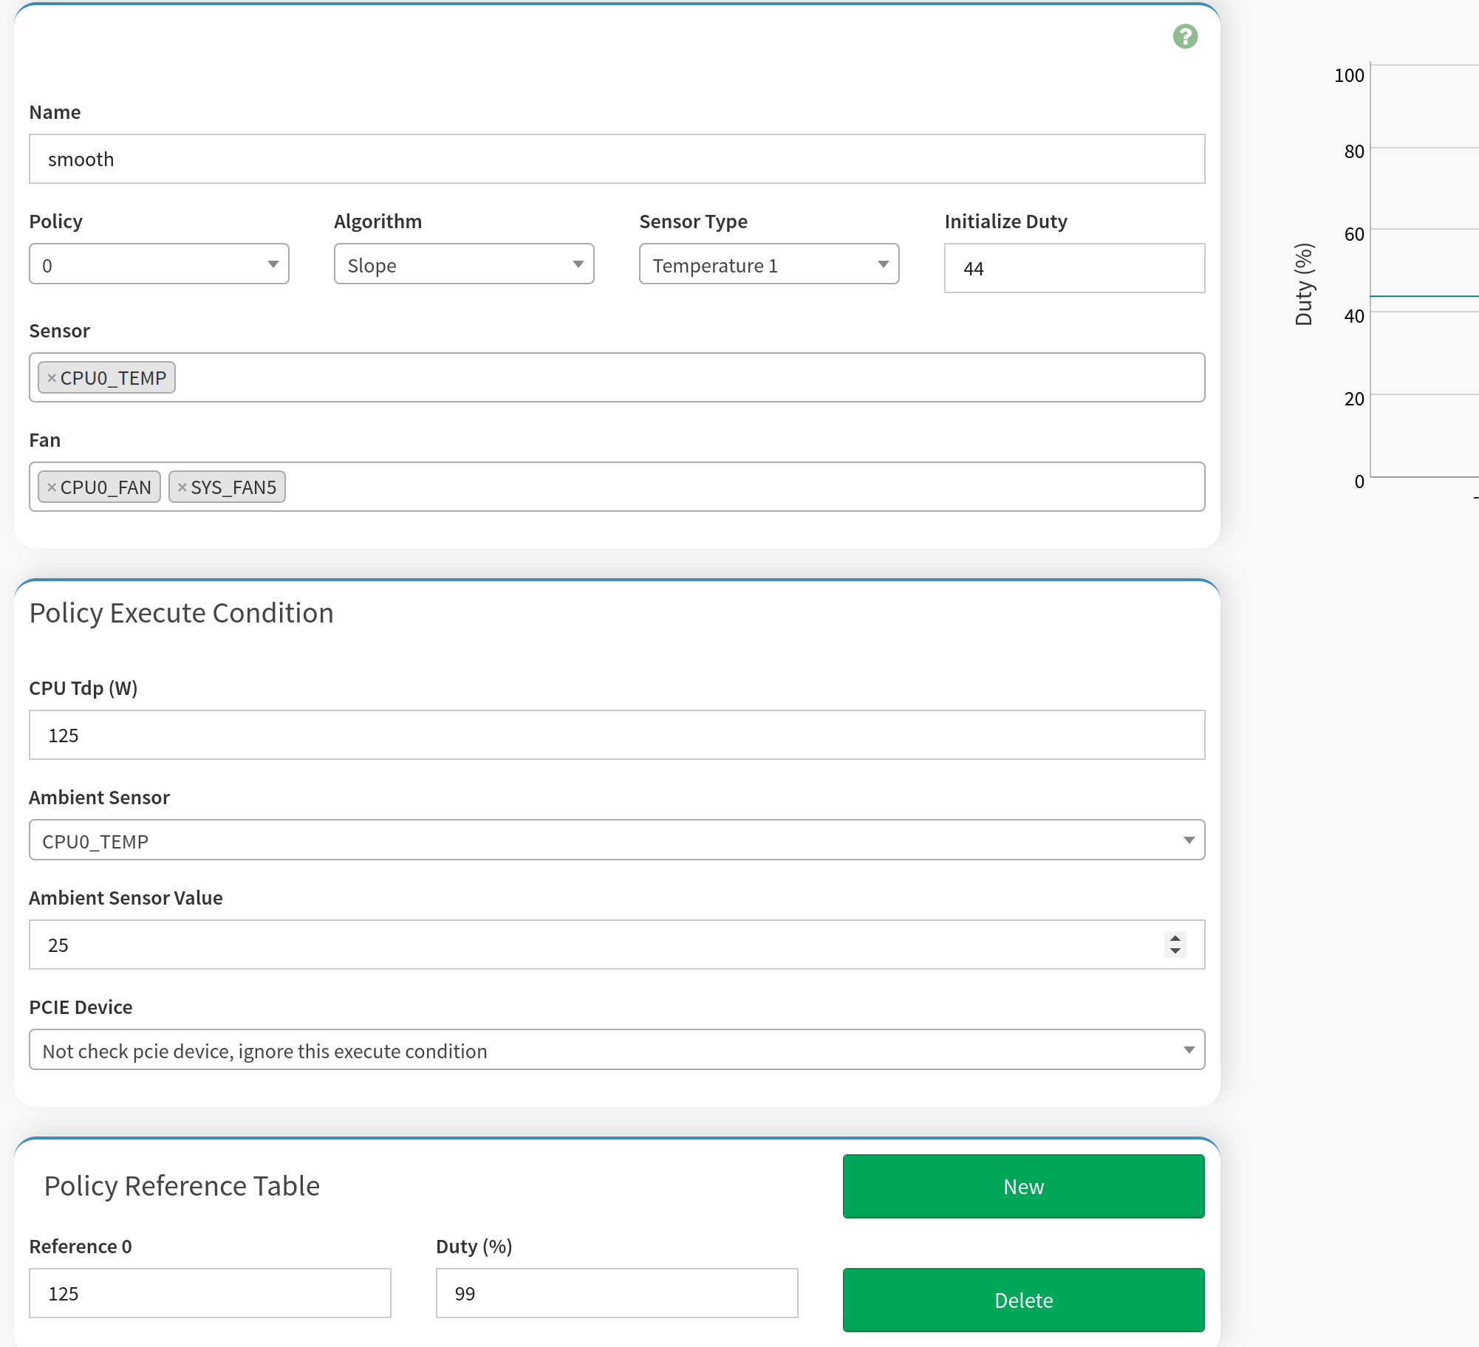Screen dimensions: 1479x1347
Task: Click the New reference button
Action: pyautogui.click(x=1023, y=1186)
